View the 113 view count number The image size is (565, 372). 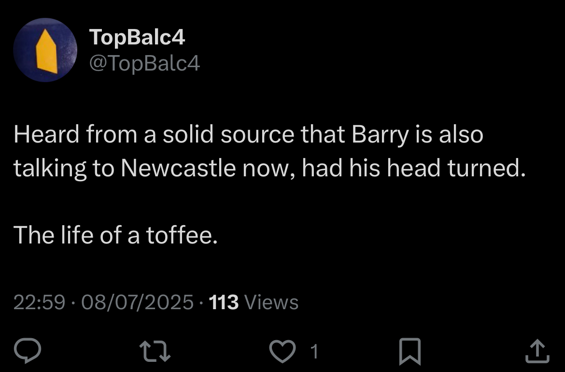224,302
